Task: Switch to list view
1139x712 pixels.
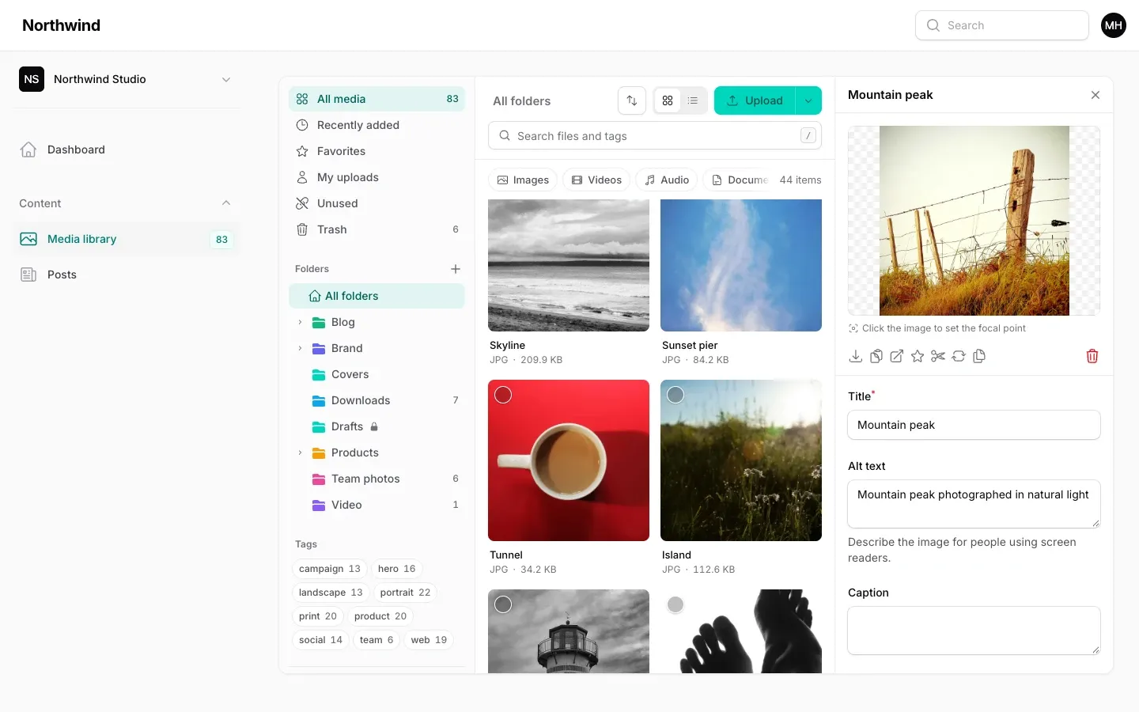Action: coord(693,100)
